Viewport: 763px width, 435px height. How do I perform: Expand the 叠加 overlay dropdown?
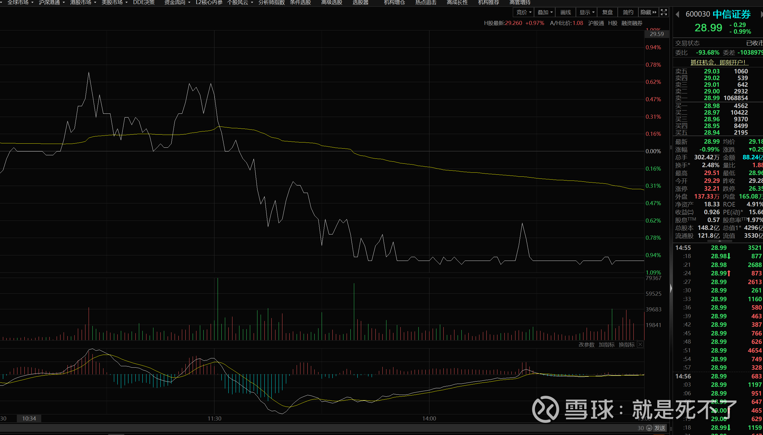tap(545, 12)
